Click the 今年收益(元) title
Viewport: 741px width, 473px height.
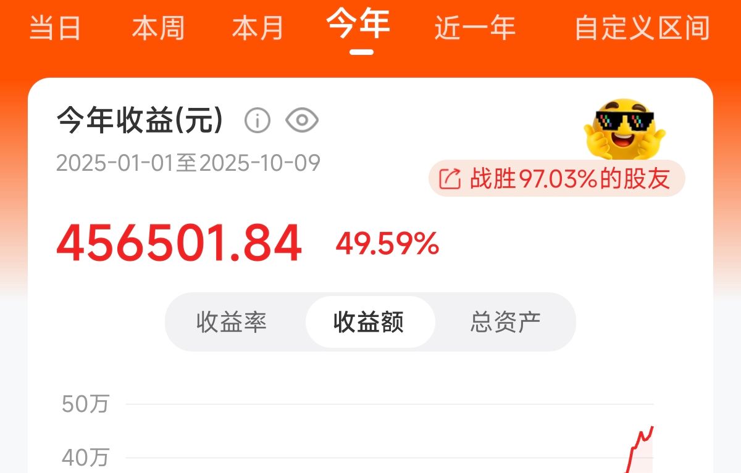coord(140,120)
